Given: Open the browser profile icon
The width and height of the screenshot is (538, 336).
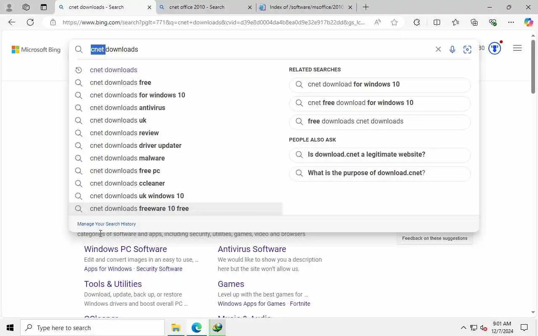Looking at the screenshot, I should [x=9, y=7].
